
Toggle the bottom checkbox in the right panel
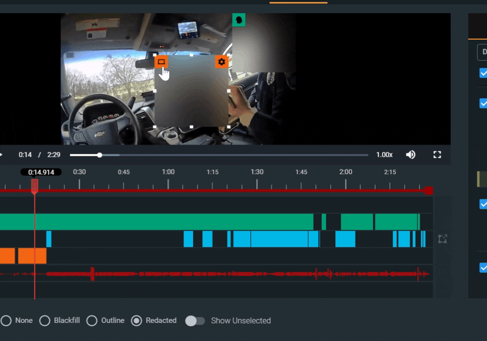[483, 268]
